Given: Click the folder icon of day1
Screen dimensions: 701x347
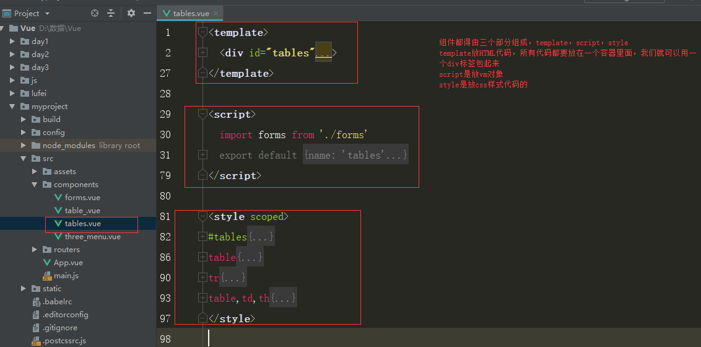Looking at the screenshot, I should coord(25,41).
